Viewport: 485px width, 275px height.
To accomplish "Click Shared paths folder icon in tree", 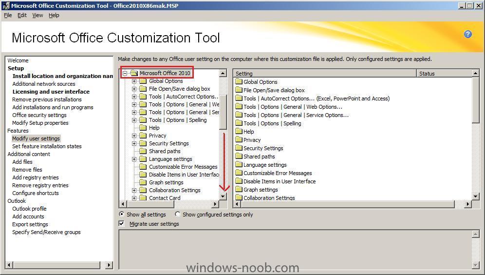I will 143,151.
